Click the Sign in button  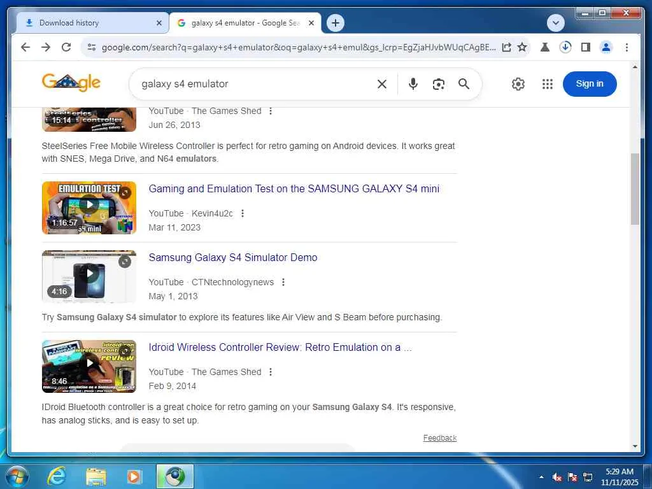(x=590, y=84)
